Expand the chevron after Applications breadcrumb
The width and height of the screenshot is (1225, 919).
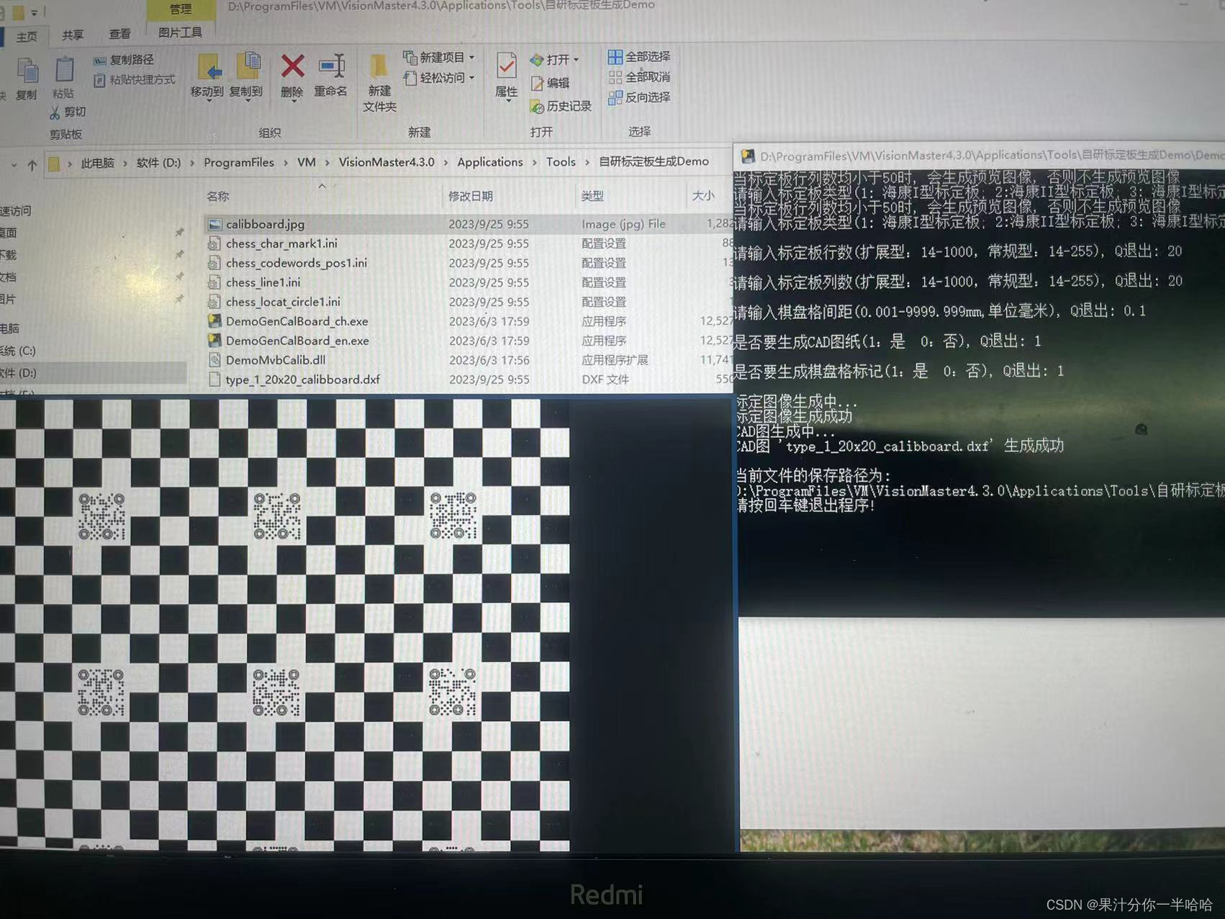534,162
